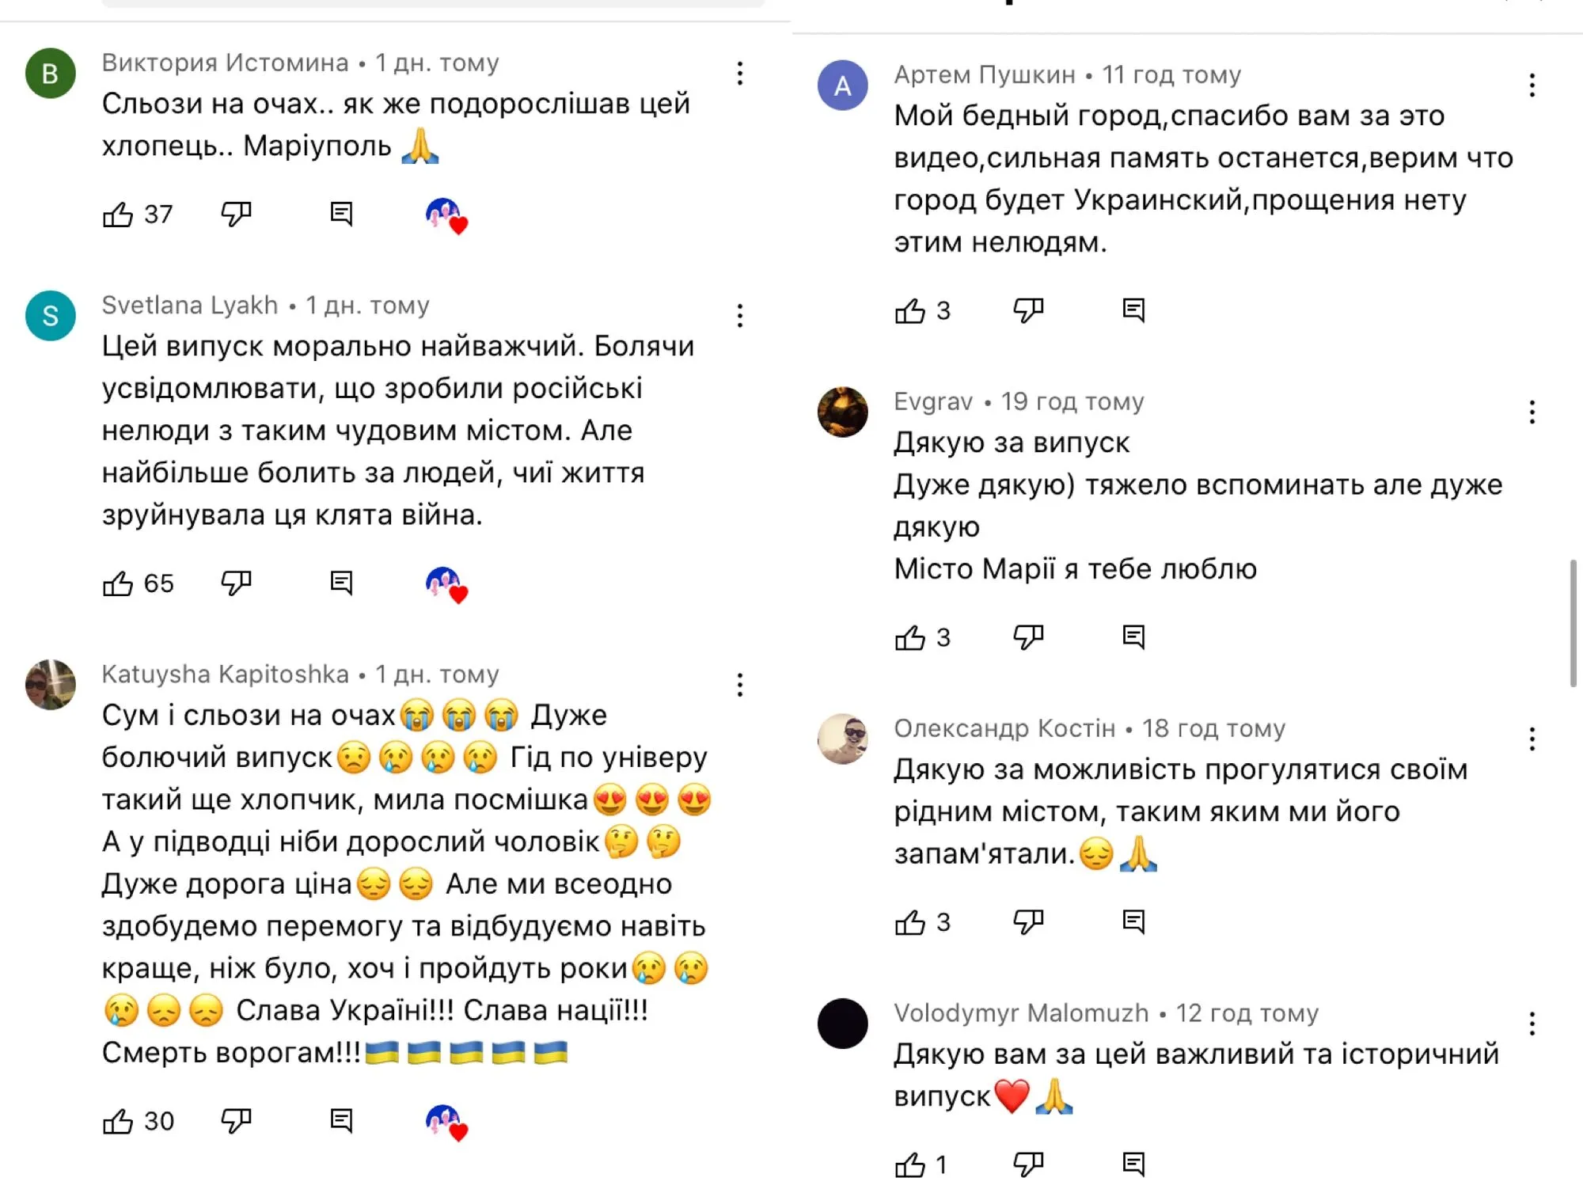Like Виктория Истомина's comment
Screen dimensions: 1583x1189
(x=120, y=213)
